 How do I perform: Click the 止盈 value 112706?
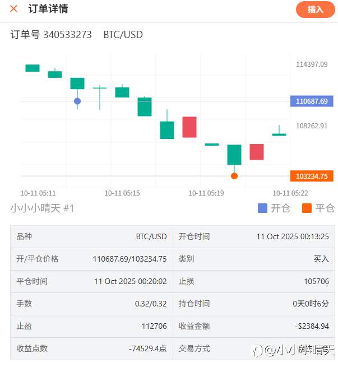pyautogui.click(x=154, y=326)
